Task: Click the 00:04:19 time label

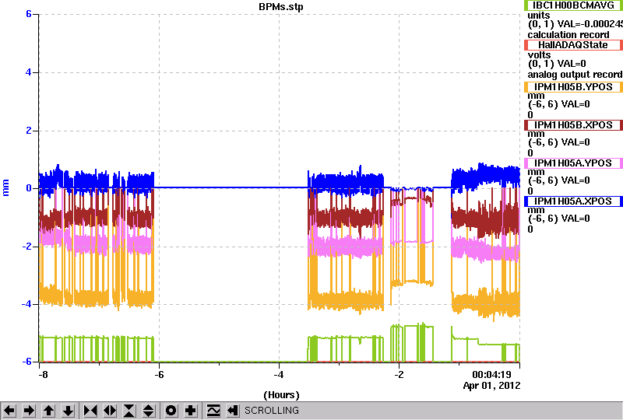Action: (x=491, y=374)
